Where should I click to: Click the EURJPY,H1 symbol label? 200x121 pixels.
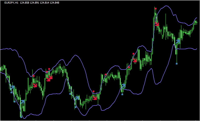tap(11, 2)
